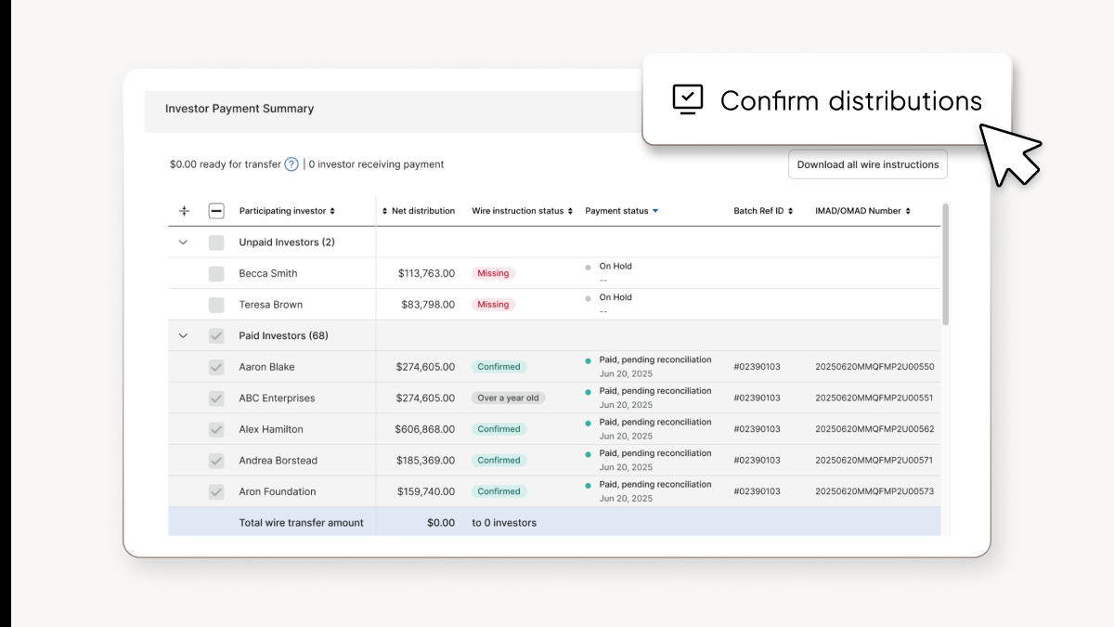Image resolution: width=1114 pixels, height=627 pixels.
Task: Check Becca Smith's row checkbox
Action: coord(216,272)
